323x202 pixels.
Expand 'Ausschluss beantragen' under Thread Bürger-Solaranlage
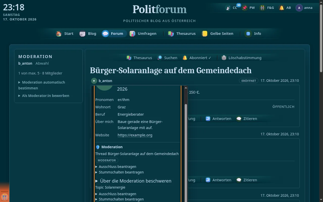click(116, 167)
